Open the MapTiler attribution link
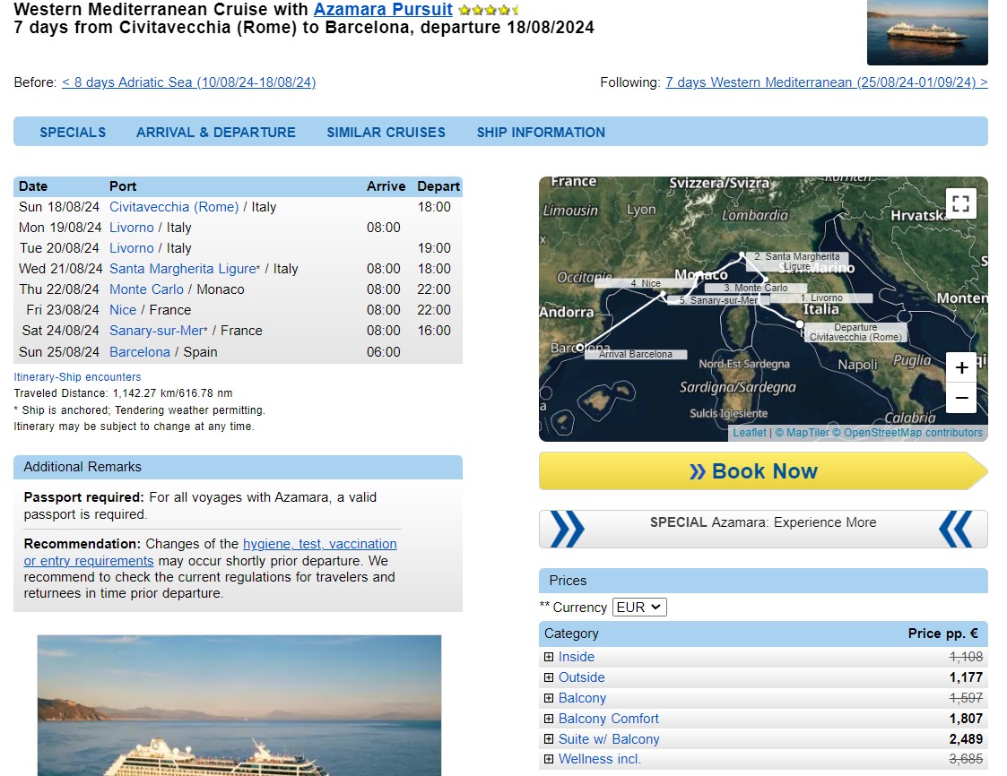Image resolution: width=1007 pixels, height=776 pixels. click(803, 433)
